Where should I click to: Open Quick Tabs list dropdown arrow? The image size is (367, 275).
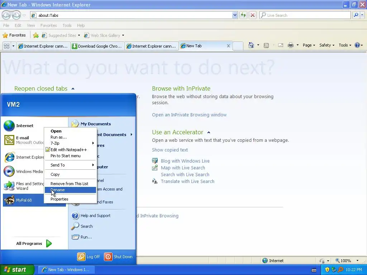pos(13,46)
